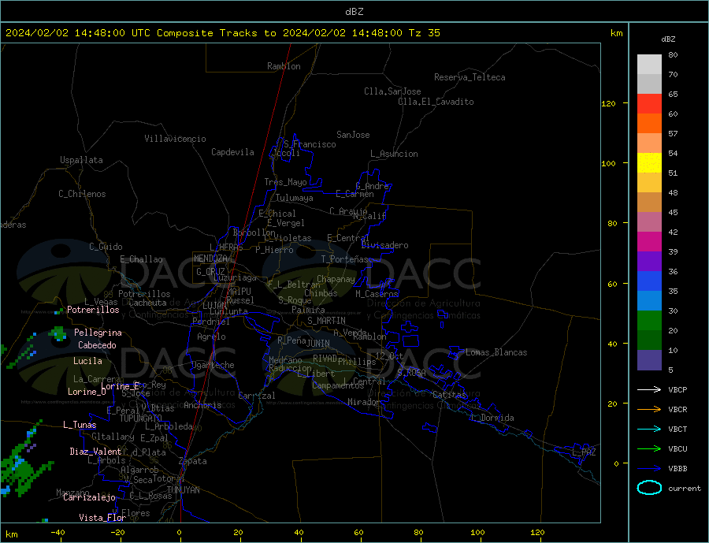Viewport: 709px width, 543px height.
Task: Click the pink Vista_Flor label
Action: point(102,518)
